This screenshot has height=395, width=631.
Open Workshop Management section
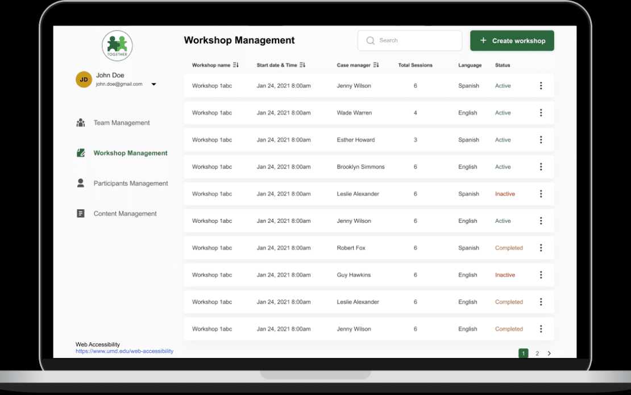130,153
